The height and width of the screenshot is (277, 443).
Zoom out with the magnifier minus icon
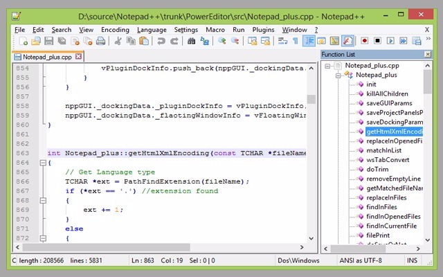click(x=235, y=41)
